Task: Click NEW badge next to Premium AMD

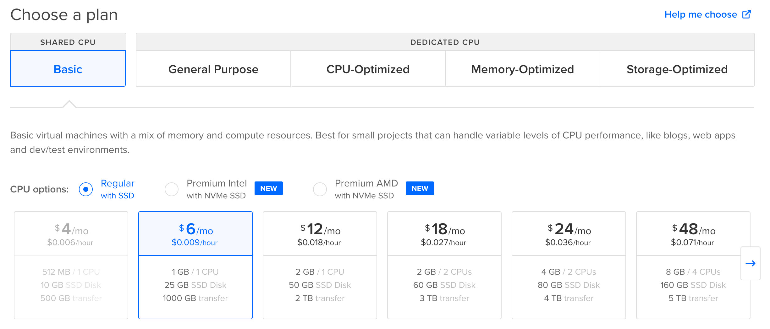Action: (420, 188)
